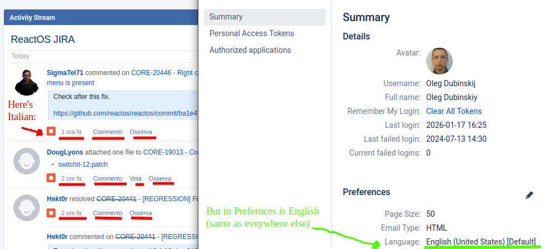
Task: Click Osserva under DougLyons's entry
Action: [x=160, y=178]
